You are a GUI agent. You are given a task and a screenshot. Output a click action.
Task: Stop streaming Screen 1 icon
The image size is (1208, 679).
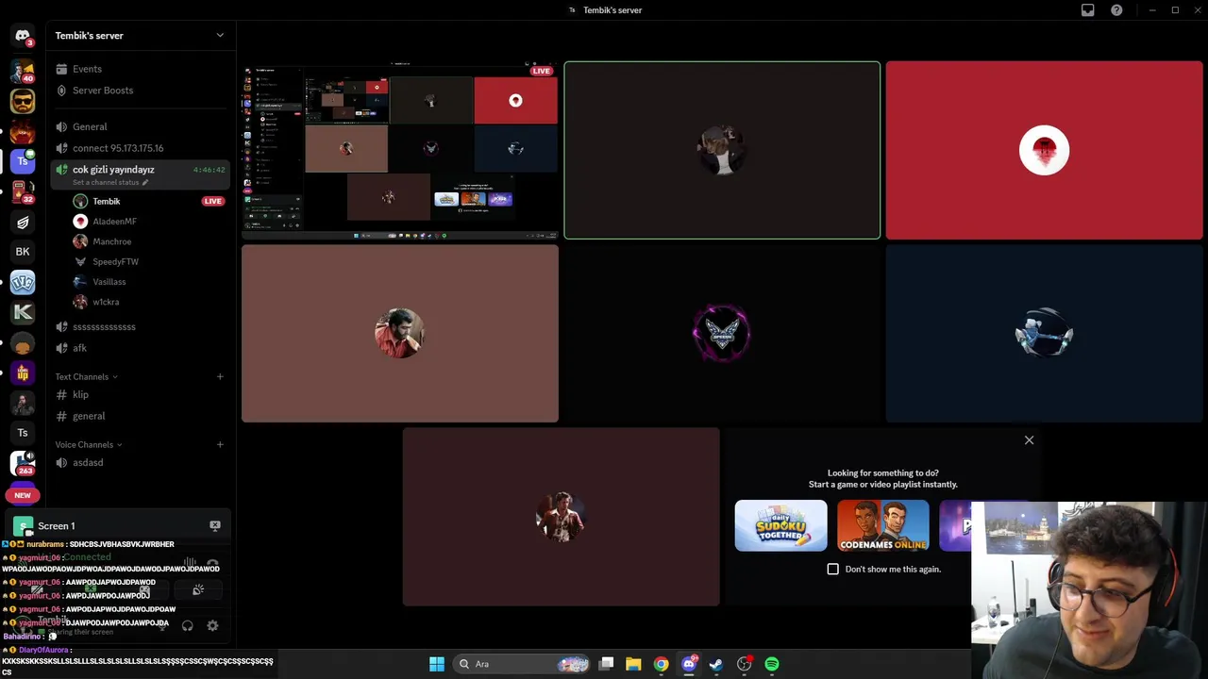point(215,526)
